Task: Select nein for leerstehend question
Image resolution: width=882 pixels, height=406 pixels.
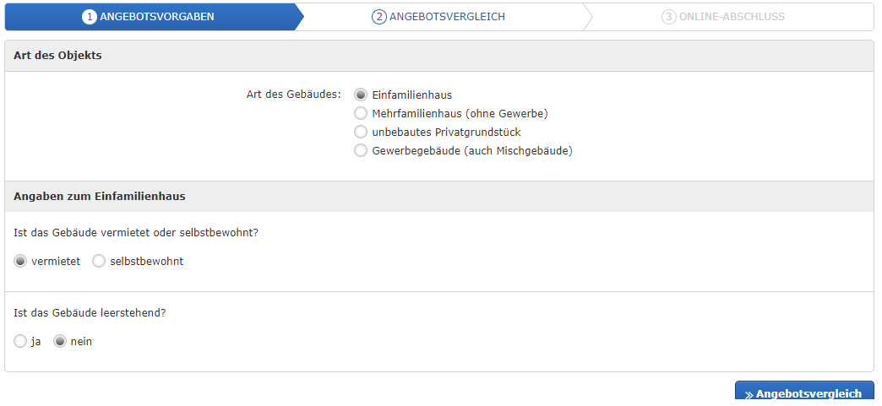Action: (x=60, y=341)
